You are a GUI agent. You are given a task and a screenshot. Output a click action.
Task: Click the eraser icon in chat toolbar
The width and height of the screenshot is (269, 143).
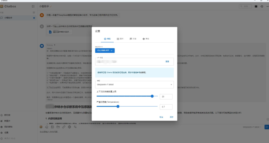(47, 127)
